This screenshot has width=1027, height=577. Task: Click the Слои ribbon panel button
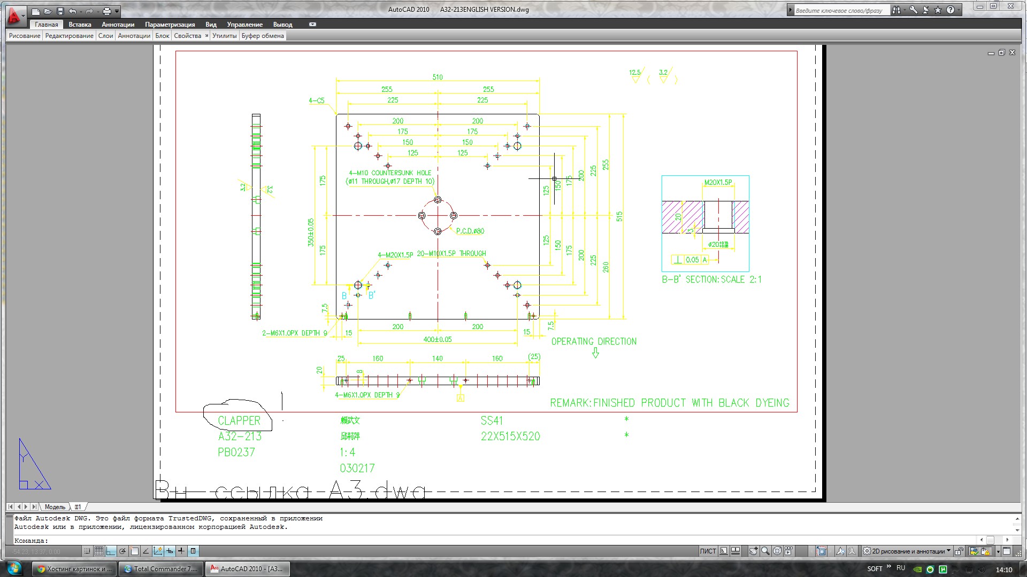click(105, 36)
